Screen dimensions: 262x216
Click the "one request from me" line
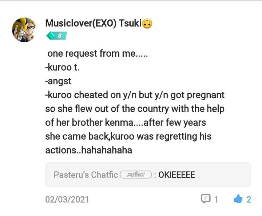(98, 53)
